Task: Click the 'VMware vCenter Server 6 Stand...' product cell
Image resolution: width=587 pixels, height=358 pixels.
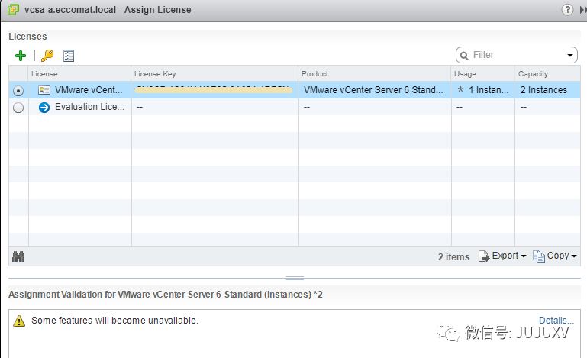Action: [x=373, y=90]
